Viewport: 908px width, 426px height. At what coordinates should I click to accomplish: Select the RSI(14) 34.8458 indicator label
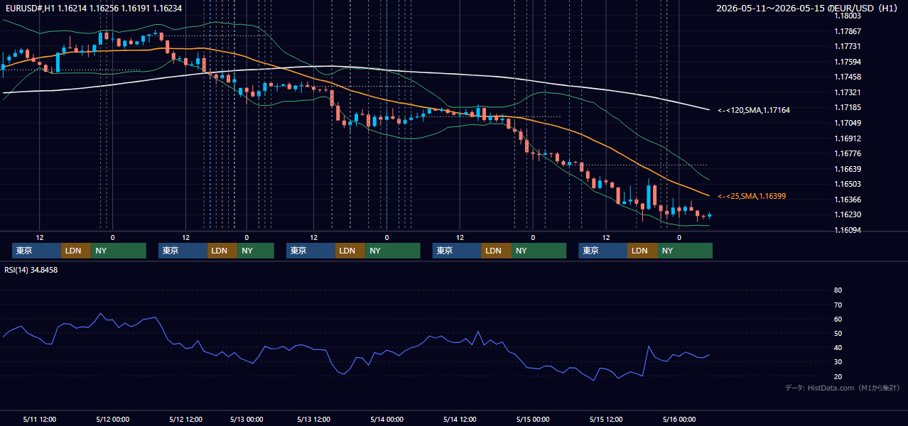pos(31,270)
